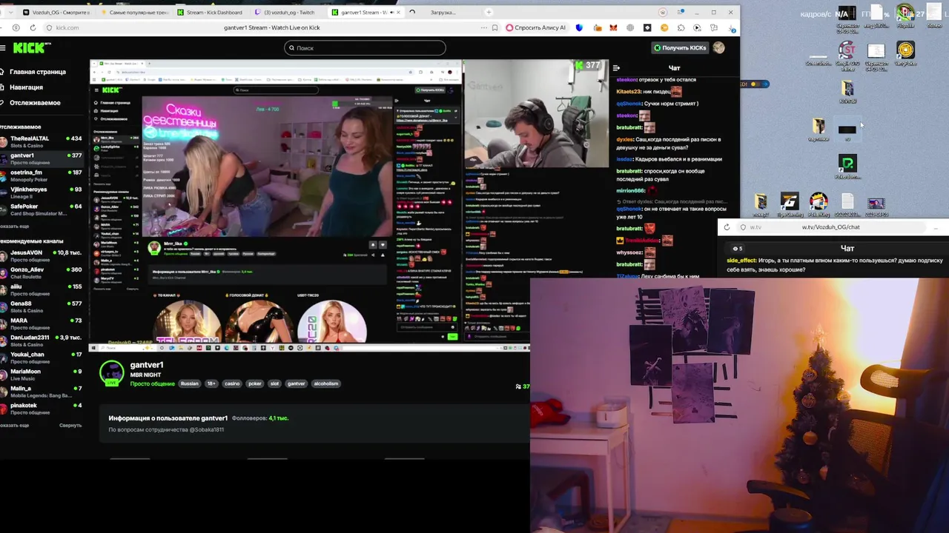Switch to vozduh_og - Twitch tab
The height and width of the screenshot is (533, 949).
[288, 13]
